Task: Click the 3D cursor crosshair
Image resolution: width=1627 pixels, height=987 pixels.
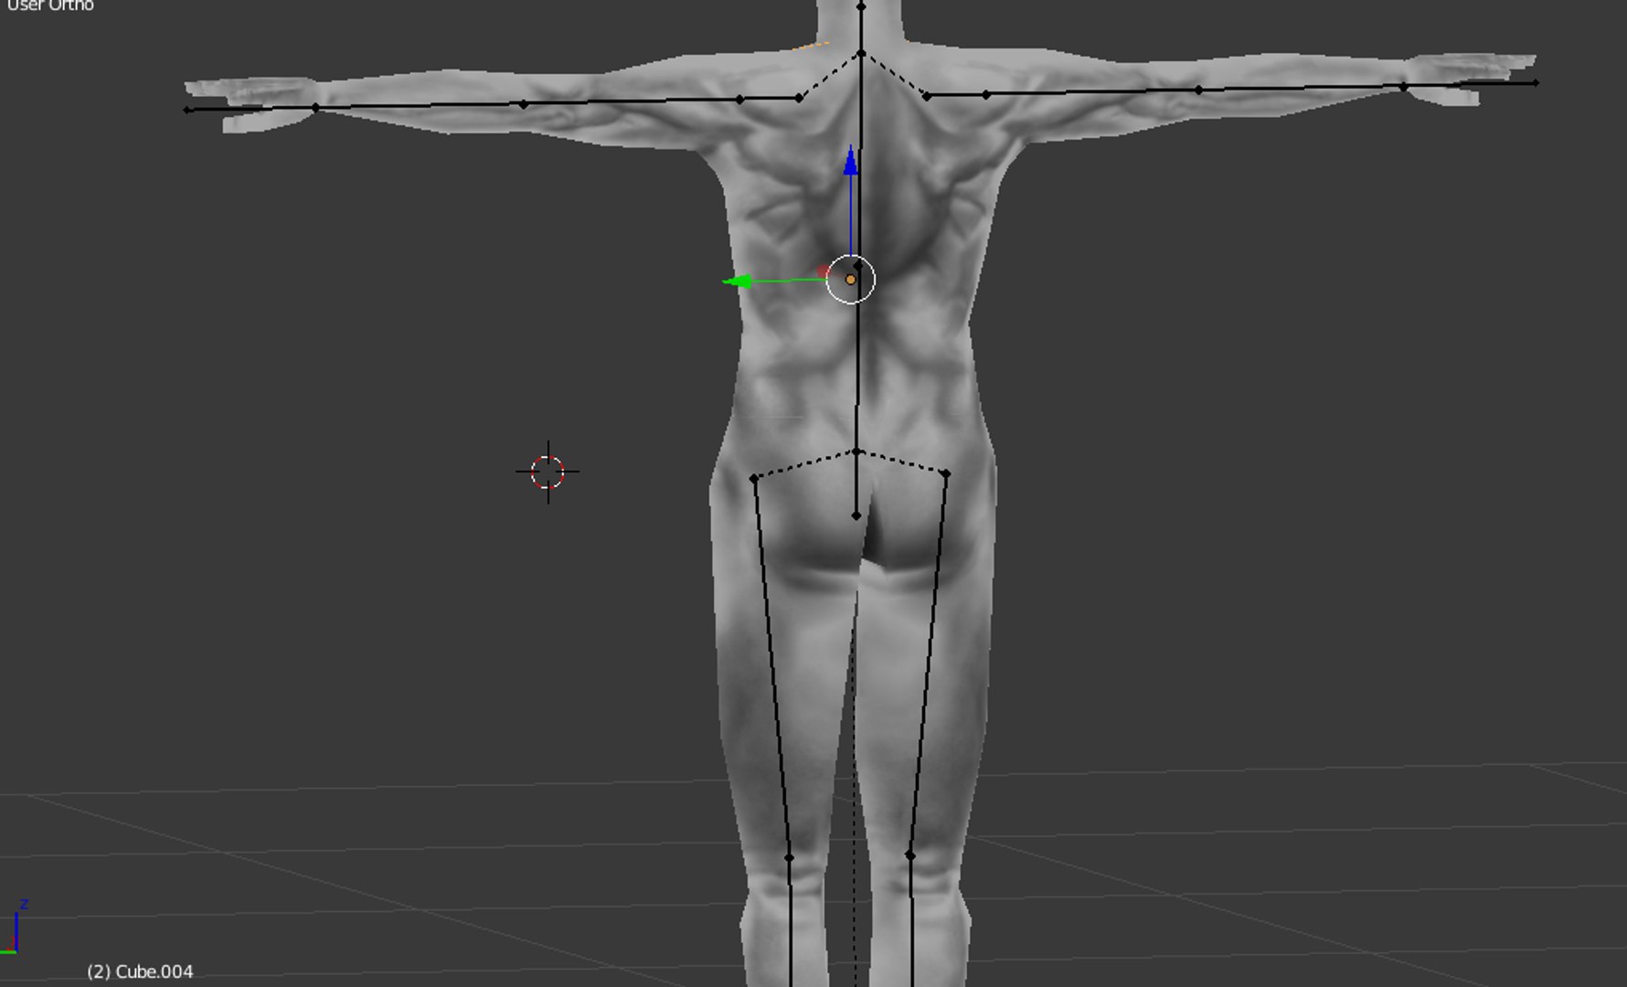Action: point(548,472)
